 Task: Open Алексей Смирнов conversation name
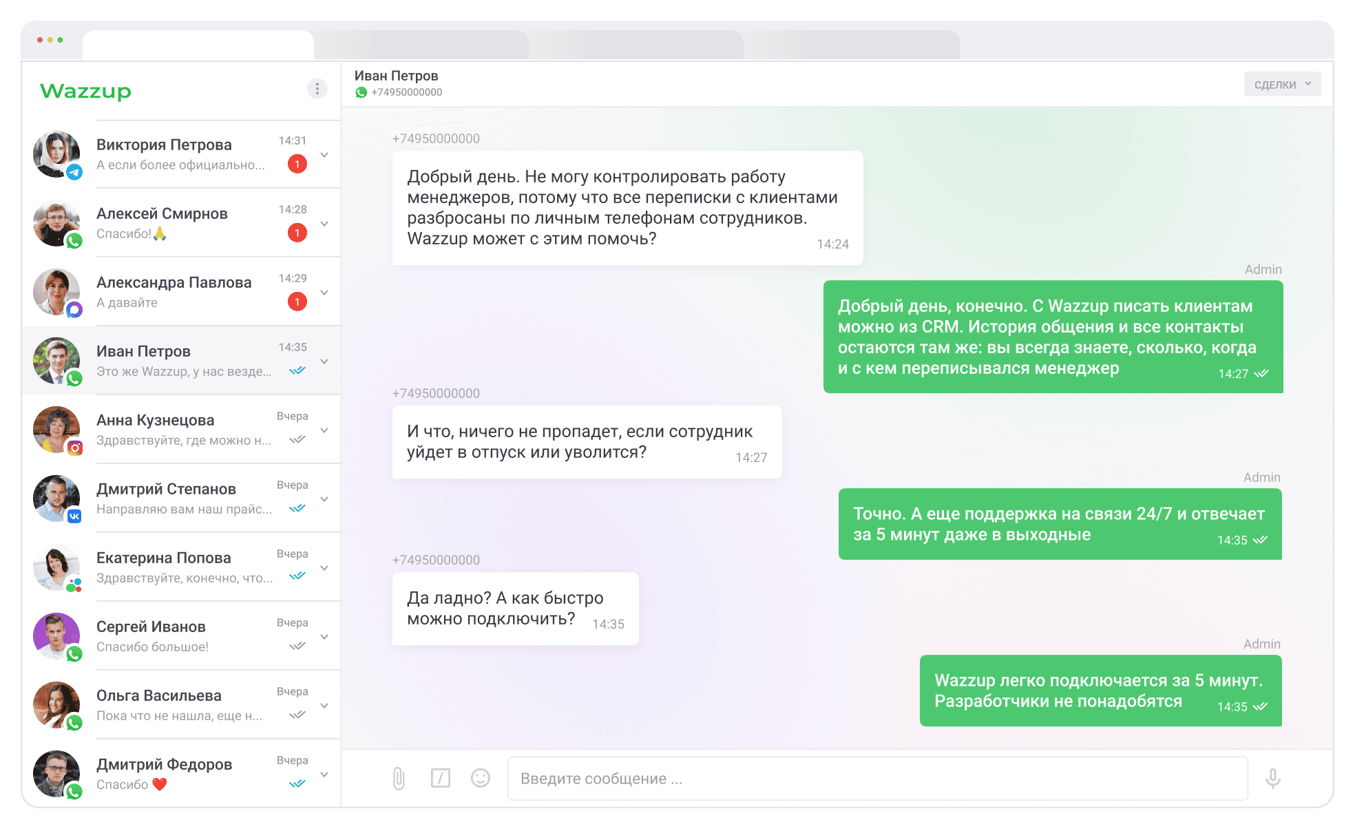tap(162, 213)
